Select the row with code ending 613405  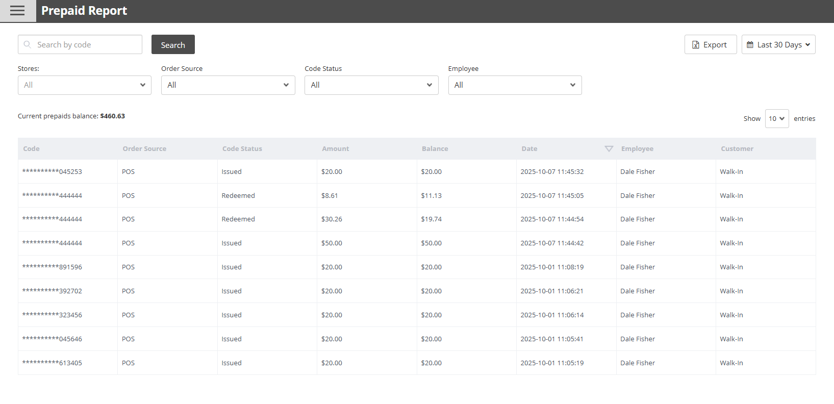click(x=52, y=363)
